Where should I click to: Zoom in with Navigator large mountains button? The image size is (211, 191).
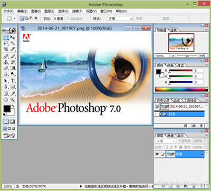pos(202,55)
